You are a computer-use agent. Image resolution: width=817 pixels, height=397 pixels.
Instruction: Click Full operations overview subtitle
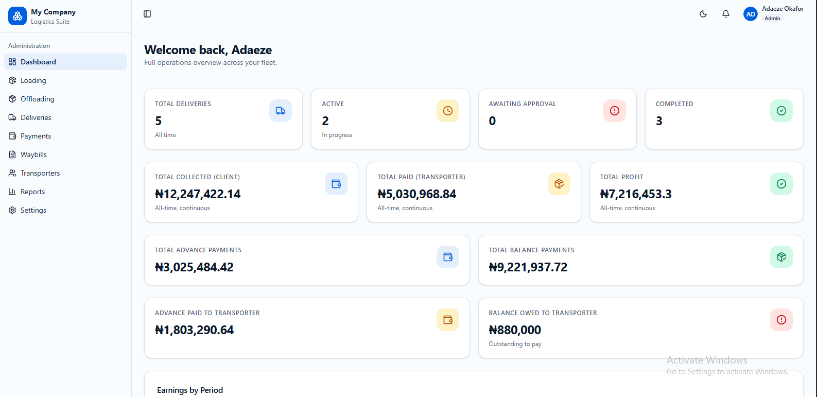211,63
